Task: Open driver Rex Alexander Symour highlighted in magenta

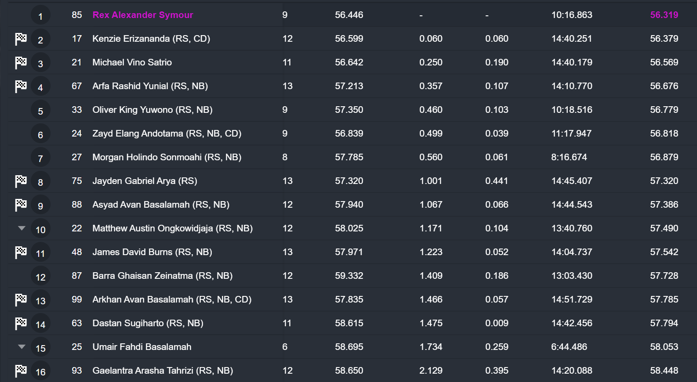Action: coord(143,15)
